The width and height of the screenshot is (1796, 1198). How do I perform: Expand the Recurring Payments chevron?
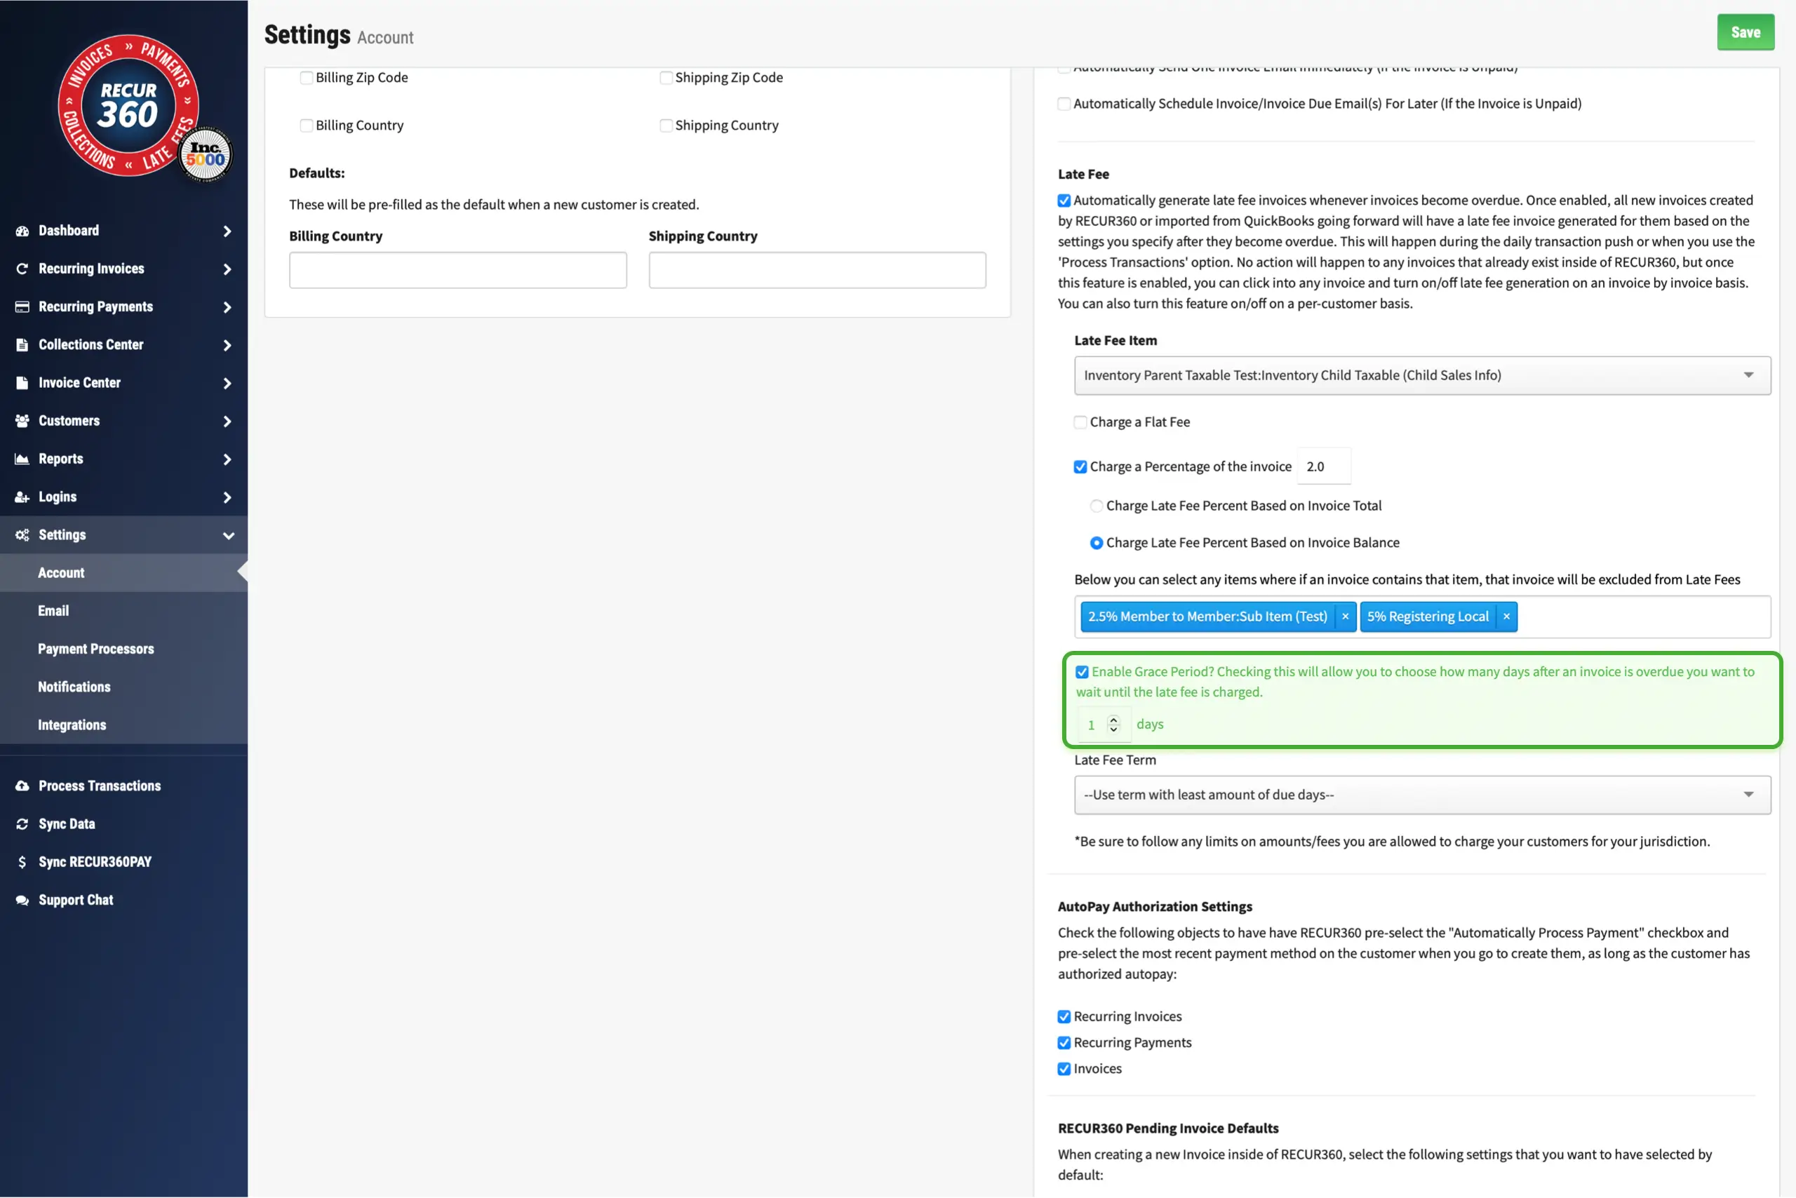click(x=227, y=307)
